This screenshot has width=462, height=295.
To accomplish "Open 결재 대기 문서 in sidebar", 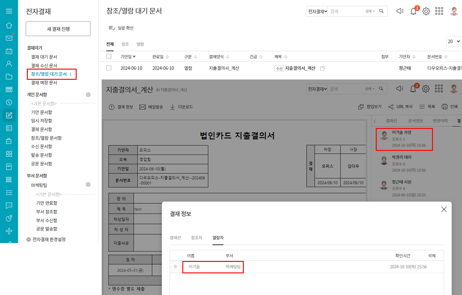I will point(44,57).
